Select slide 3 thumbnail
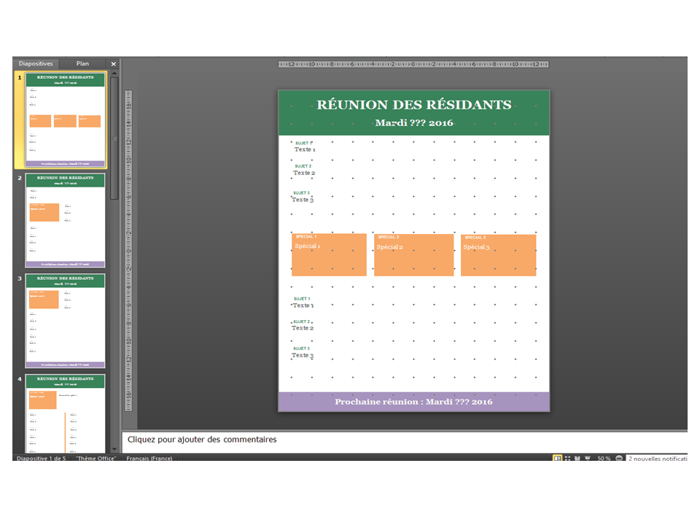Viewport: 700px width, 525px height. [65, 321]
